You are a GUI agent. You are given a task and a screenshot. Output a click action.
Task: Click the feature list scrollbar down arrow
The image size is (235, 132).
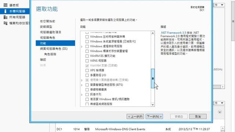click(153, 105)
